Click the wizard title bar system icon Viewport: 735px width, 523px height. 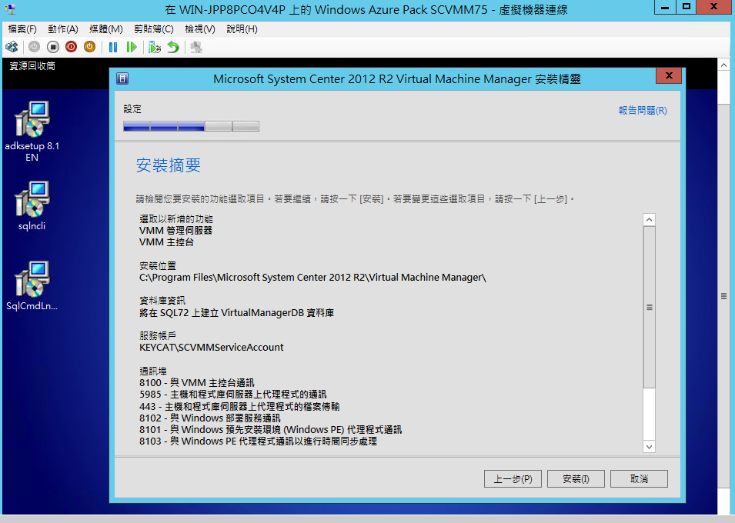pyautogui.click(x=122, y=78)
